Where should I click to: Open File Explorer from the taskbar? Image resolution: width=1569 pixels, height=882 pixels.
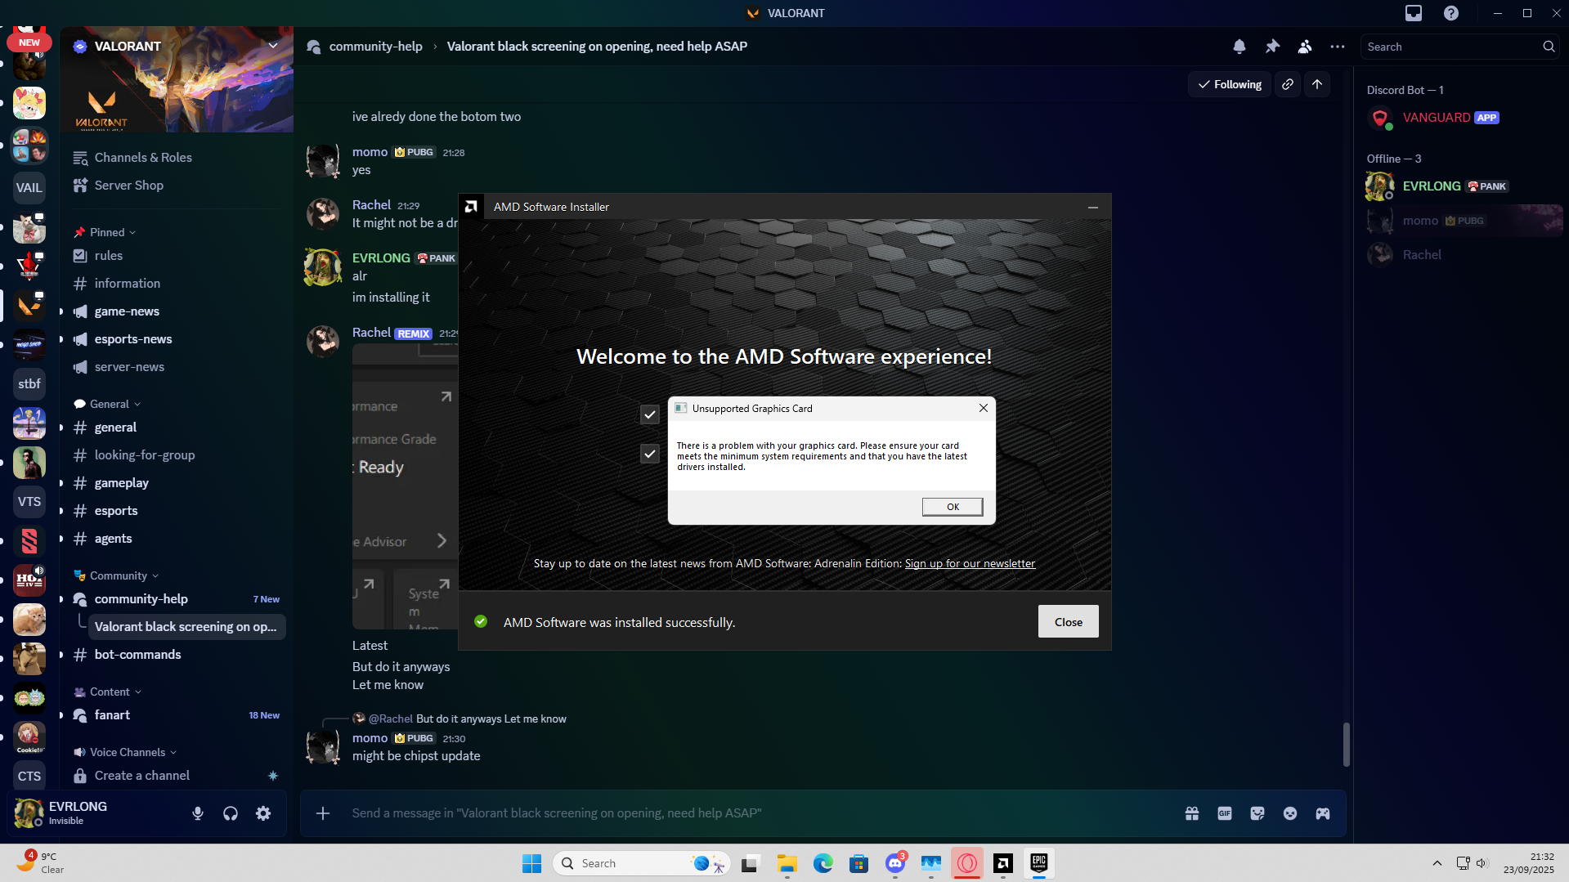point(787,863)
